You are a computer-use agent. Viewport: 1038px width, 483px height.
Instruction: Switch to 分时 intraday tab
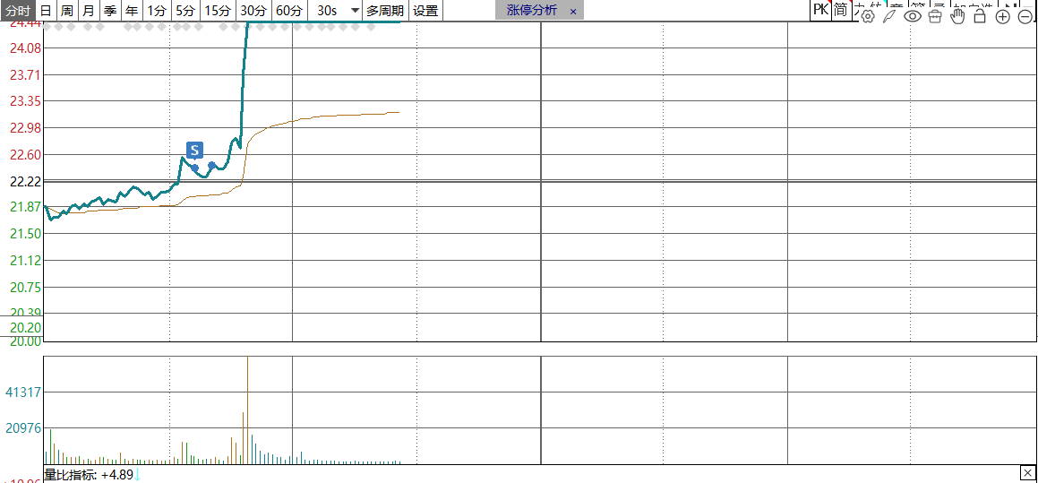coord(16,11)
